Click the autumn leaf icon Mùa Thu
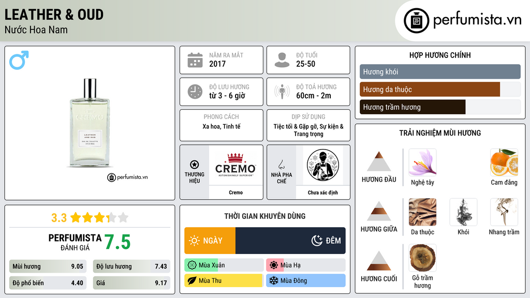530x298 pixels. pyautogui.click(x=192, y=281)
